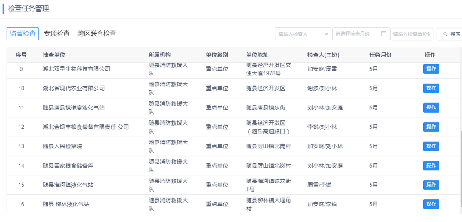
Task: Click 操作 button for 湖北金银丰粮食储备 row
Action: pos(431,127)
